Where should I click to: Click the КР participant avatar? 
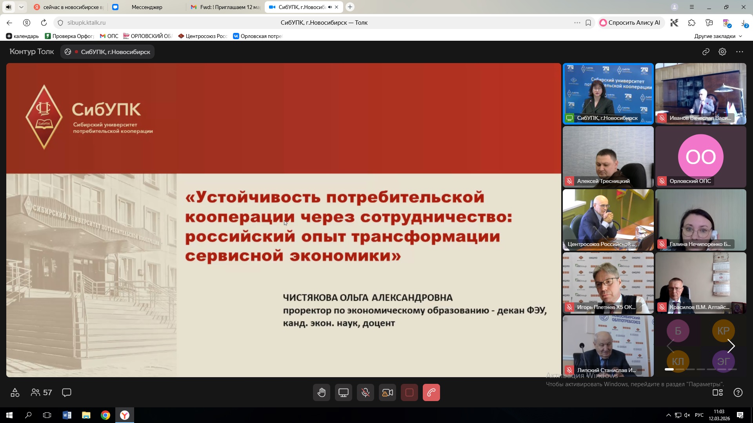point(724,331)
